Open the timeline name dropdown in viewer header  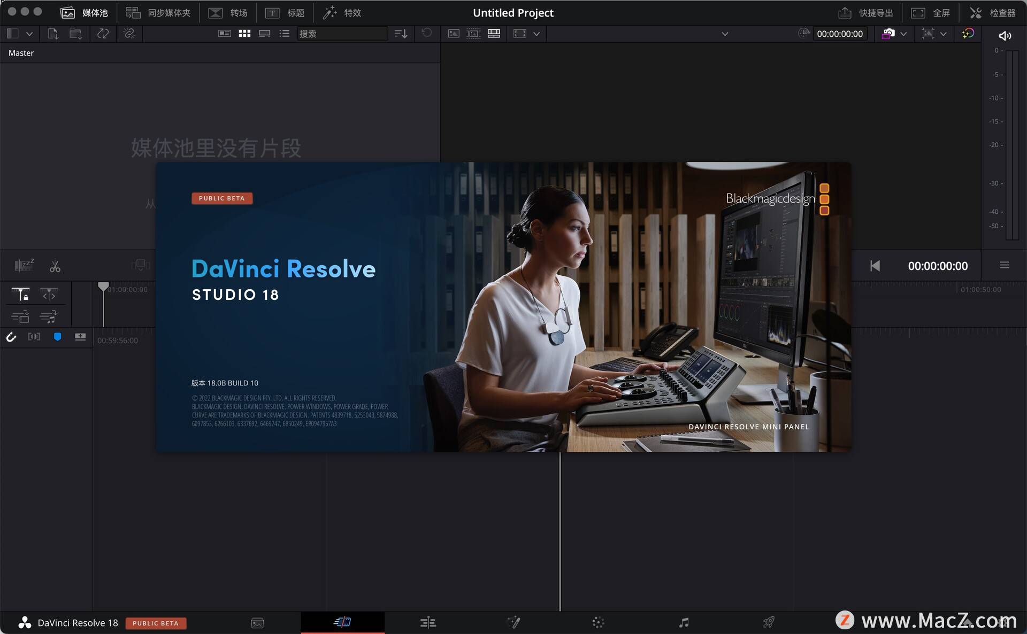coord(725,34)
